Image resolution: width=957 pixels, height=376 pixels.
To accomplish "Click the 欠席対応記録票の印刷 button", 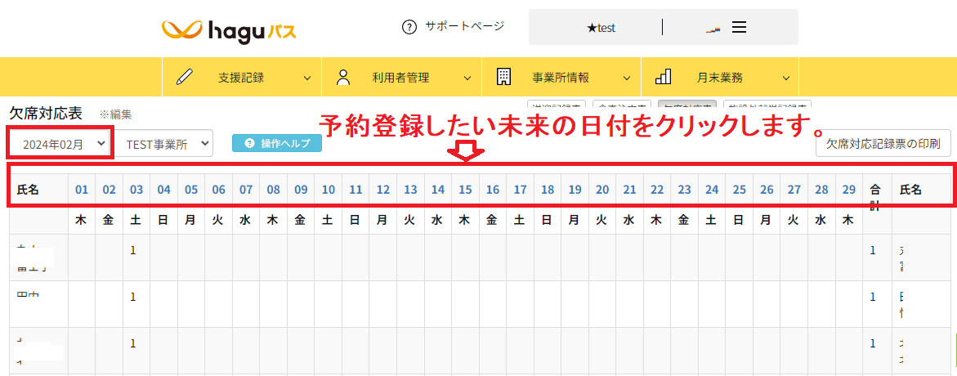I will [x=883, y=144].
